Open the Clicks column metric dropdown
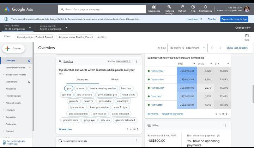 click(x=211, y=64)
